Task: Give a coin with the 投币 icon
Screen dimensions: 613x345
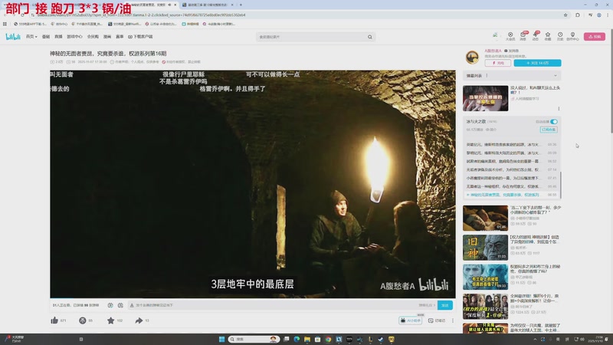Action: [83, 320]
